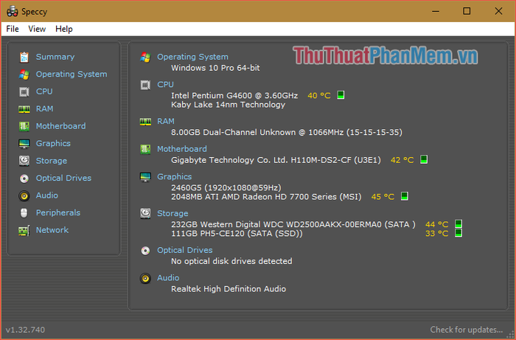Click the green temperature indicator next to CPU 40 °C
The image size is (516, 340).
pyautogui.click(x=341, y=95)
